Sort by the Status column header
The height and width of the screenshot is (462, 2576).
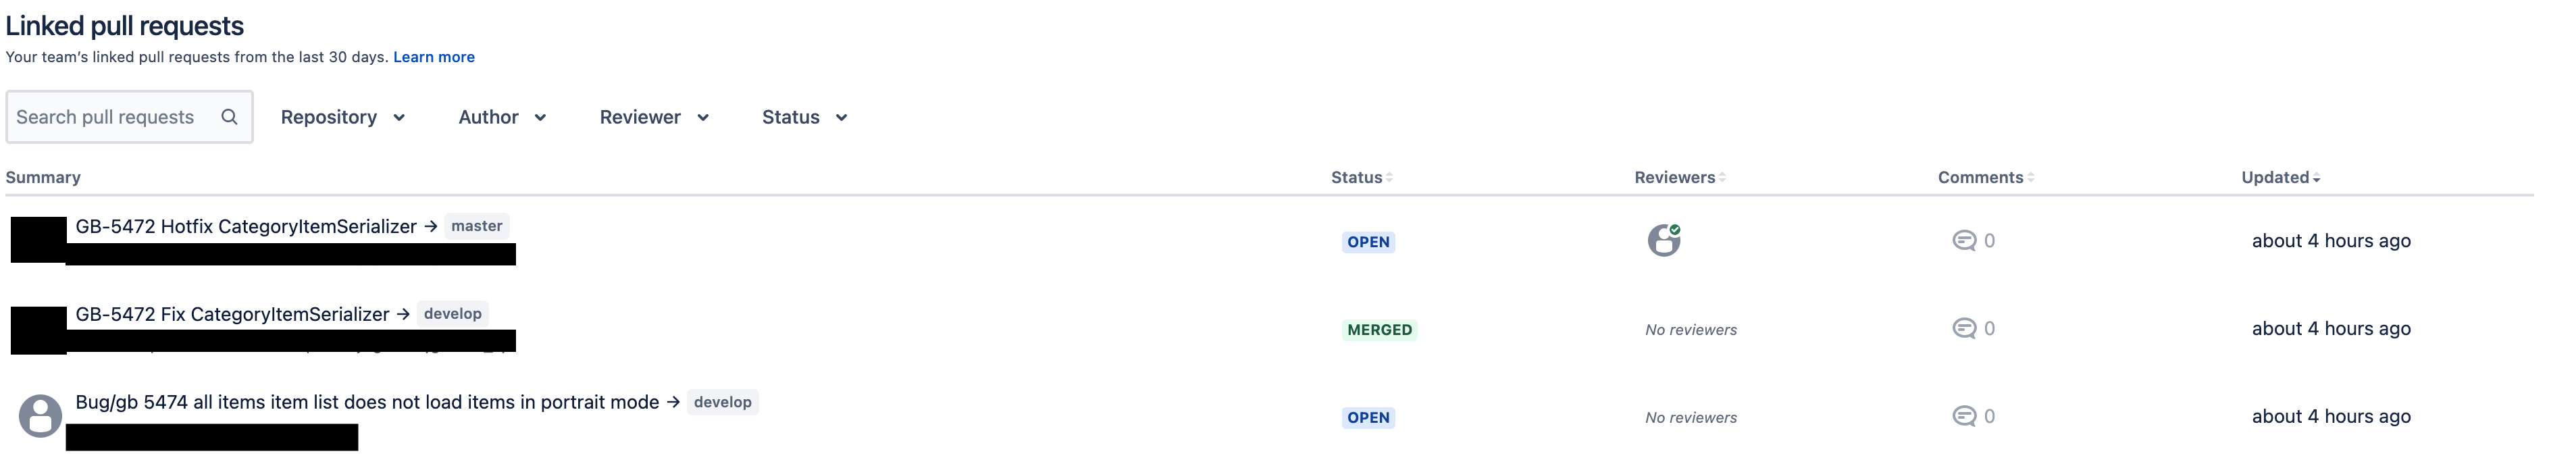(1360, 176)
